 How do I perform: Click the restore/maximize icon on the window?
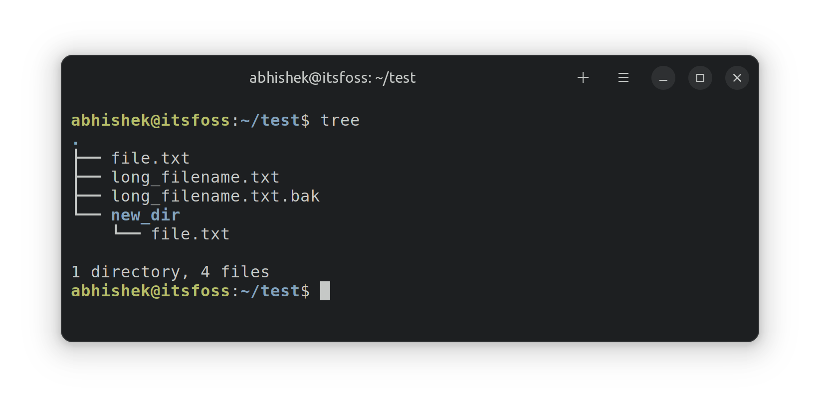tap(700, 78)
